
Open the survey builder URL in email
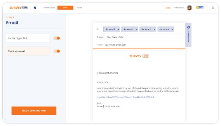tap(125, 97)
